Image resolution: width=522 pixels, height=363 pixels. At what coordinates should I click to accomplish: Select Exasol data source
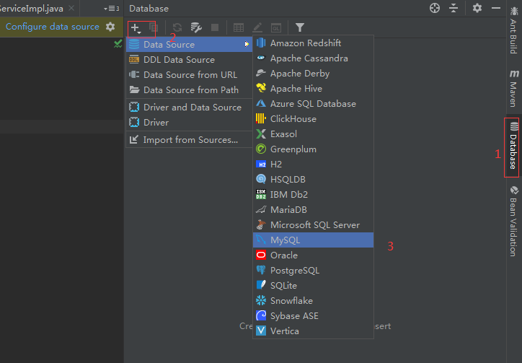click(313, 134)
